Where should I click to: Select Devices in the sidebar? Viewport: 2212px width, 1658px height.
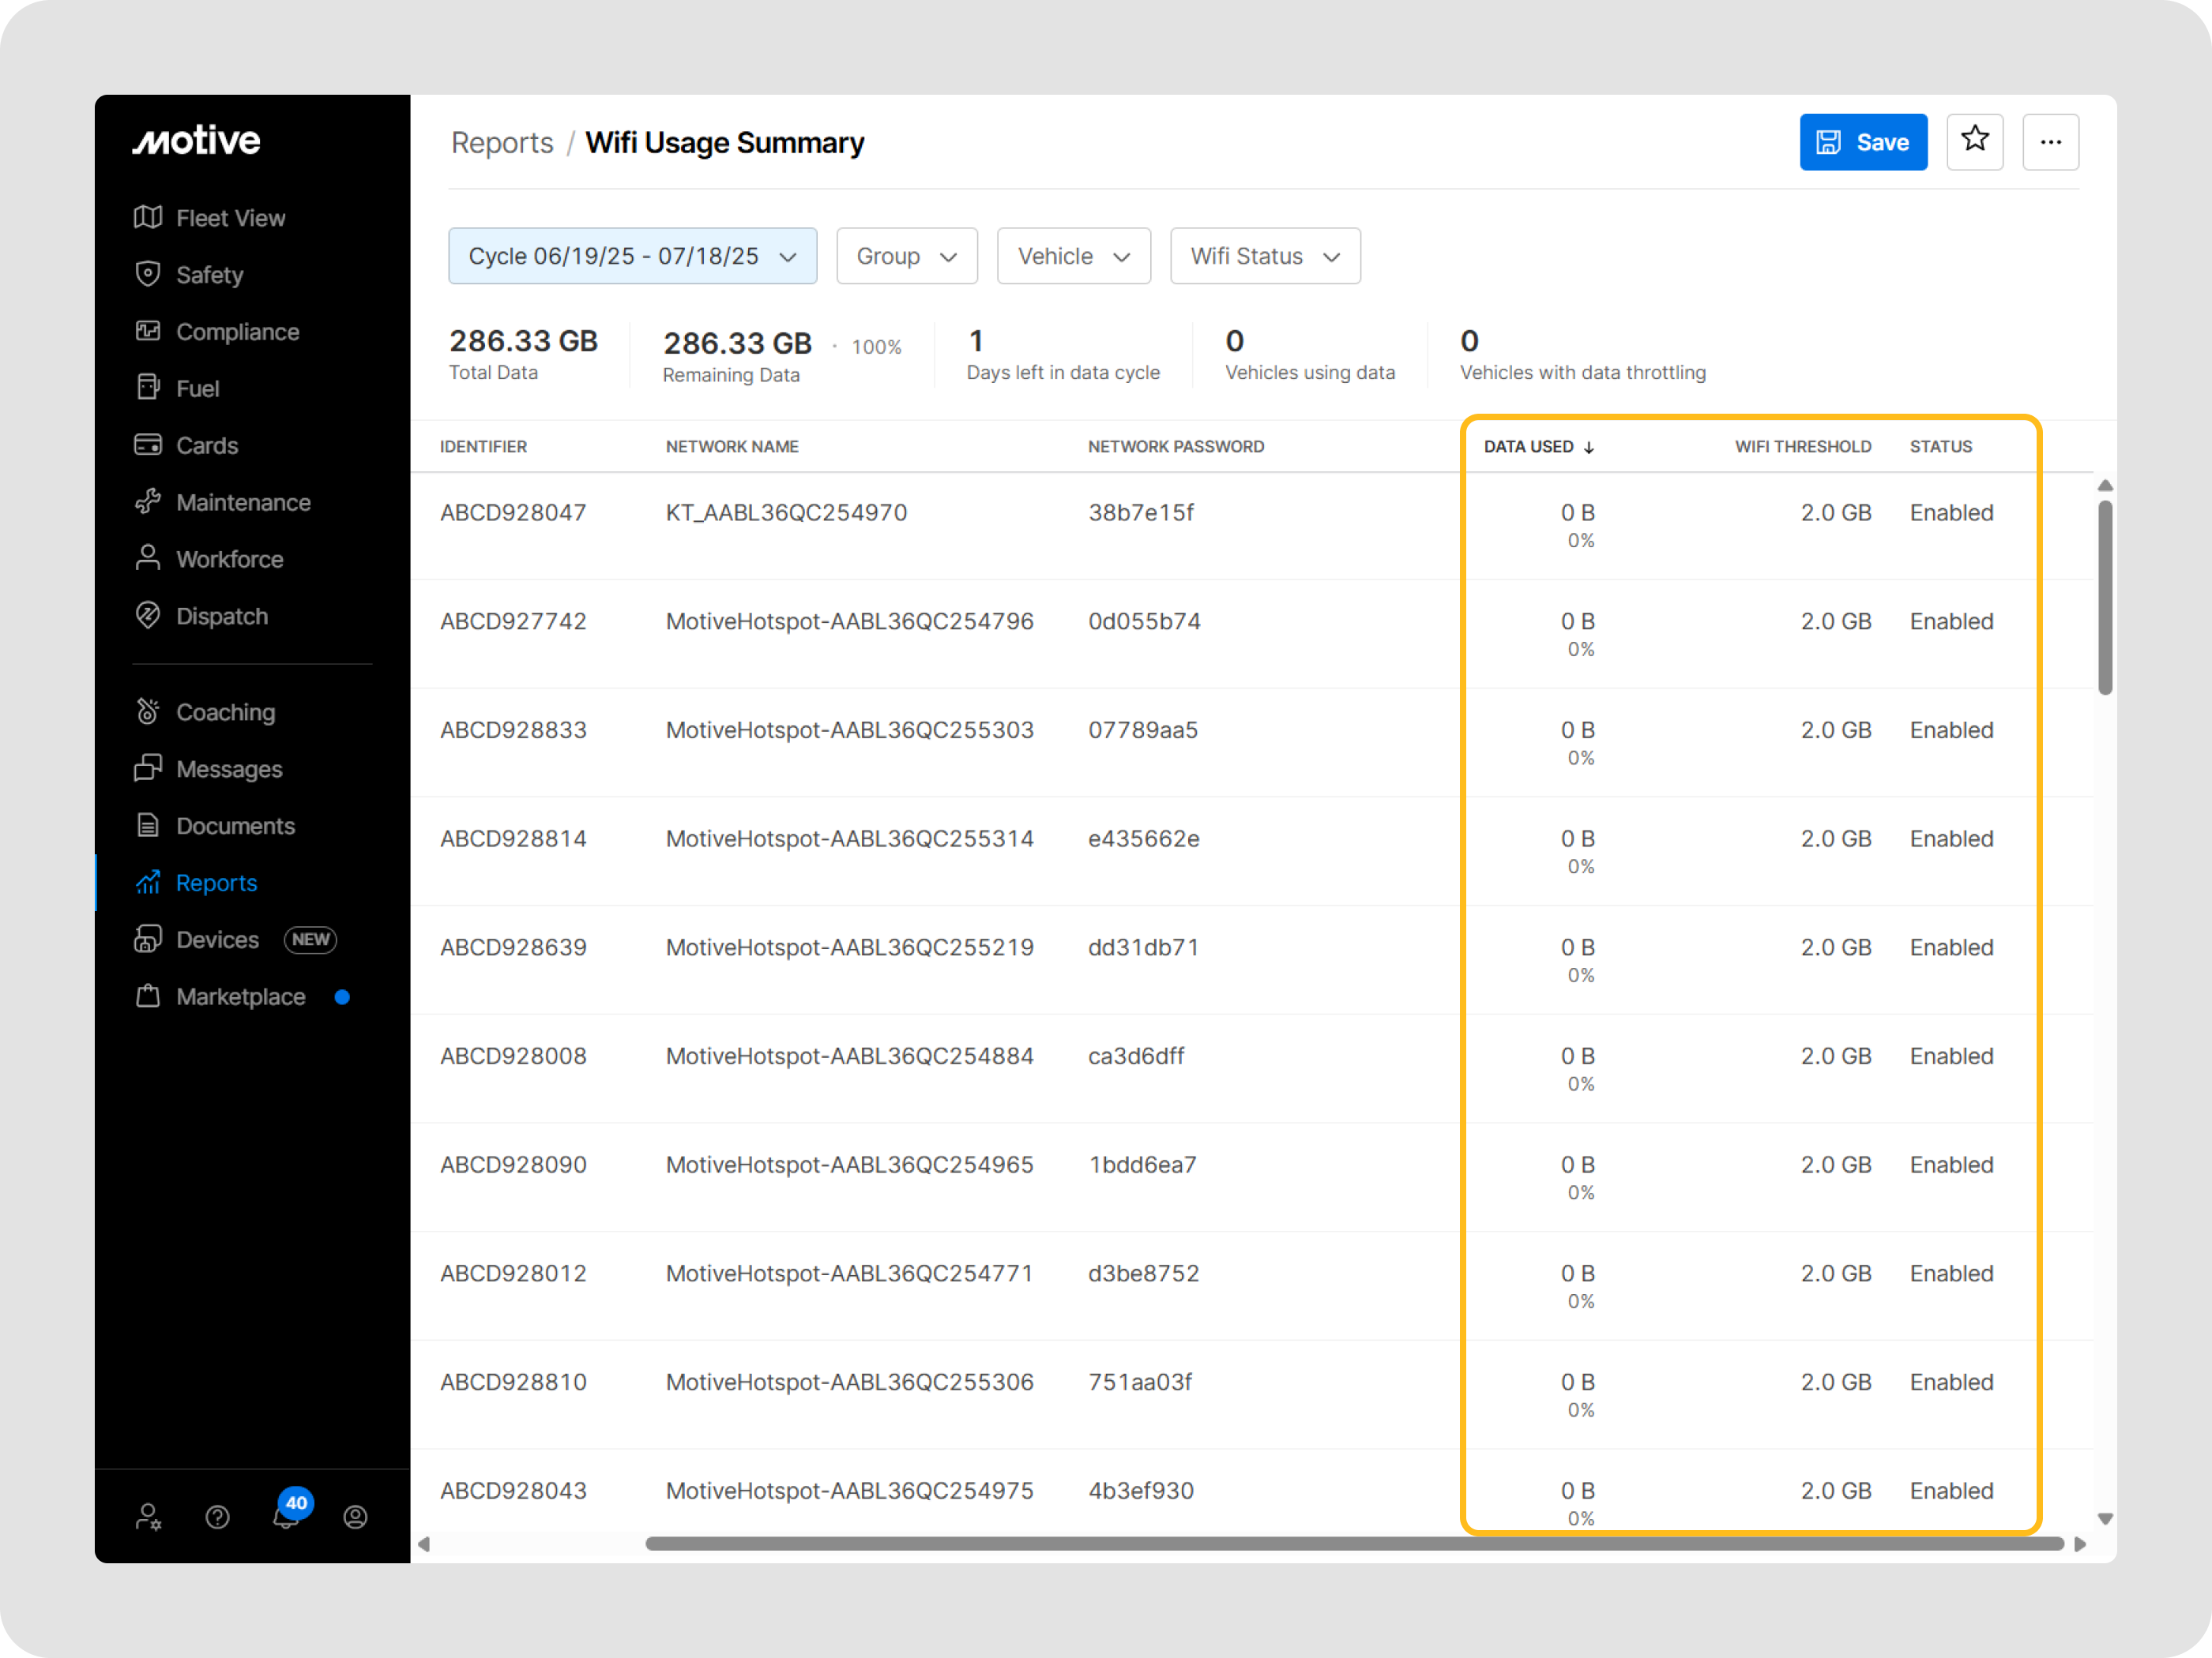[217, 940]
